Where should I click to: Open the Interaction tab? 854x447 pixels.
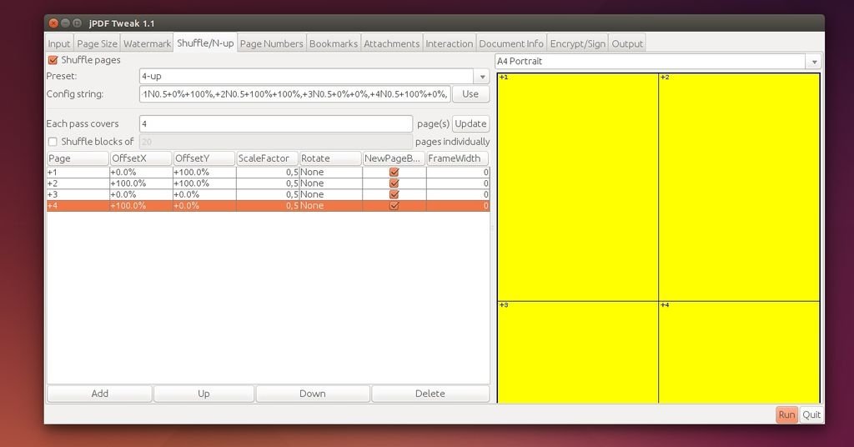coord(450,43)
